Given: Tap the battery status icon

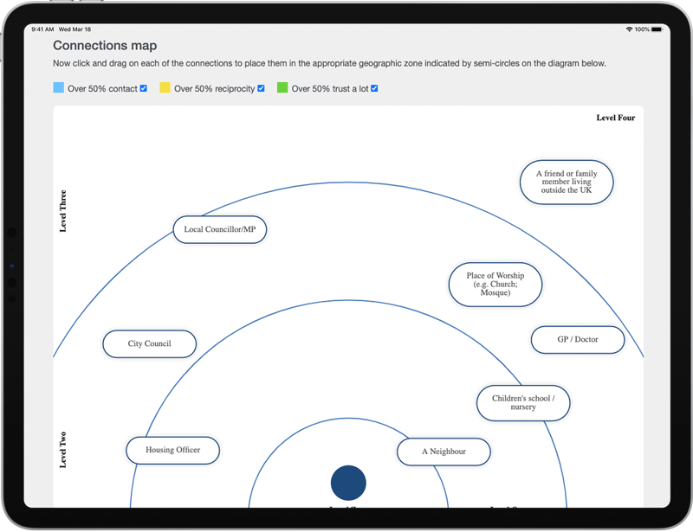Looking at the screenshot, I should [657, 29].
